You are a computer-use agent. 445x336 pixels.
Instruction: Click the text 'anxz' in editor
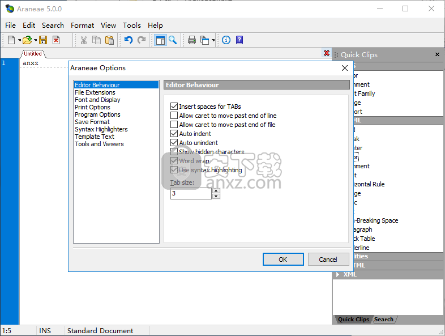[31, 63]
